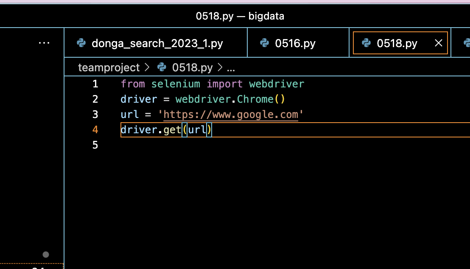Open the editor actions ellipsis menu
The height and width of the screenshot is (269, 470).
(44, 42)
